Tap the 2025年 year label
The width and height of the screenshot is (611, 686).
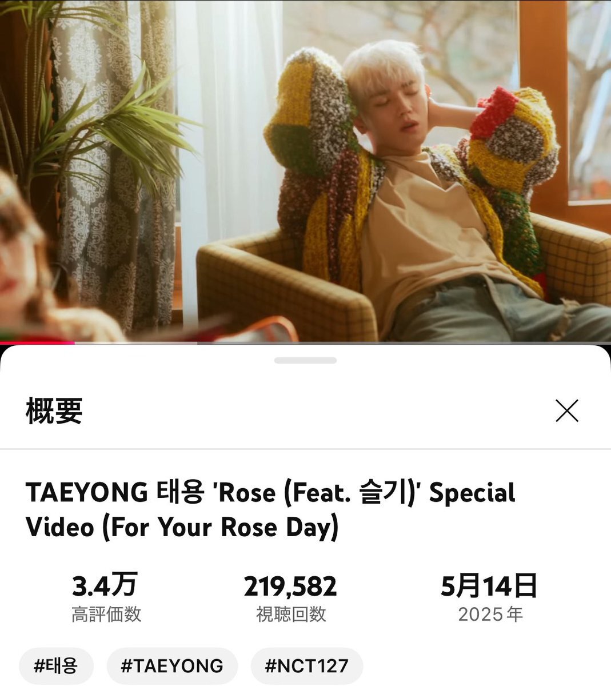[x=490, y=615]
